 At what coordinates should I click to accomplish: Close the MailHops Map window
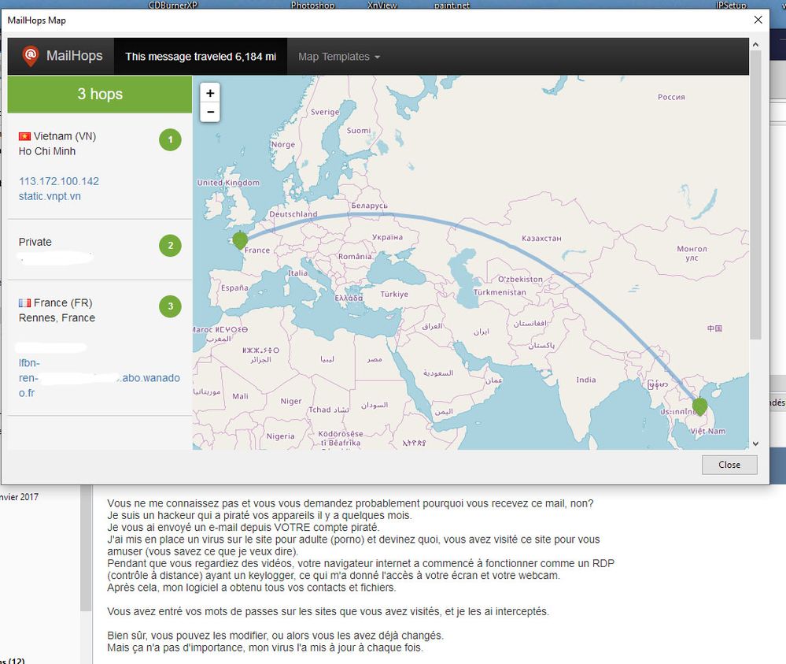(x=729, y=465)
